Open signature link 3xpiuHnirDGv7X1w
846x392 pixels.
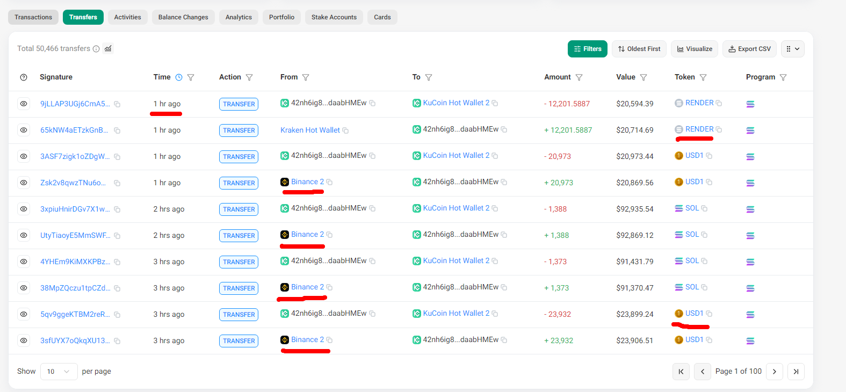(x=75, y=209)
